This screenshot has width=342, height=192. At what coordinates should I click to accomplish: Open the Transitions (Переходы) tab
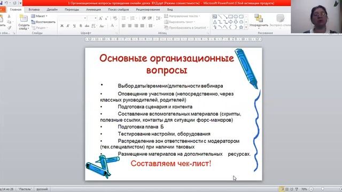72,10
